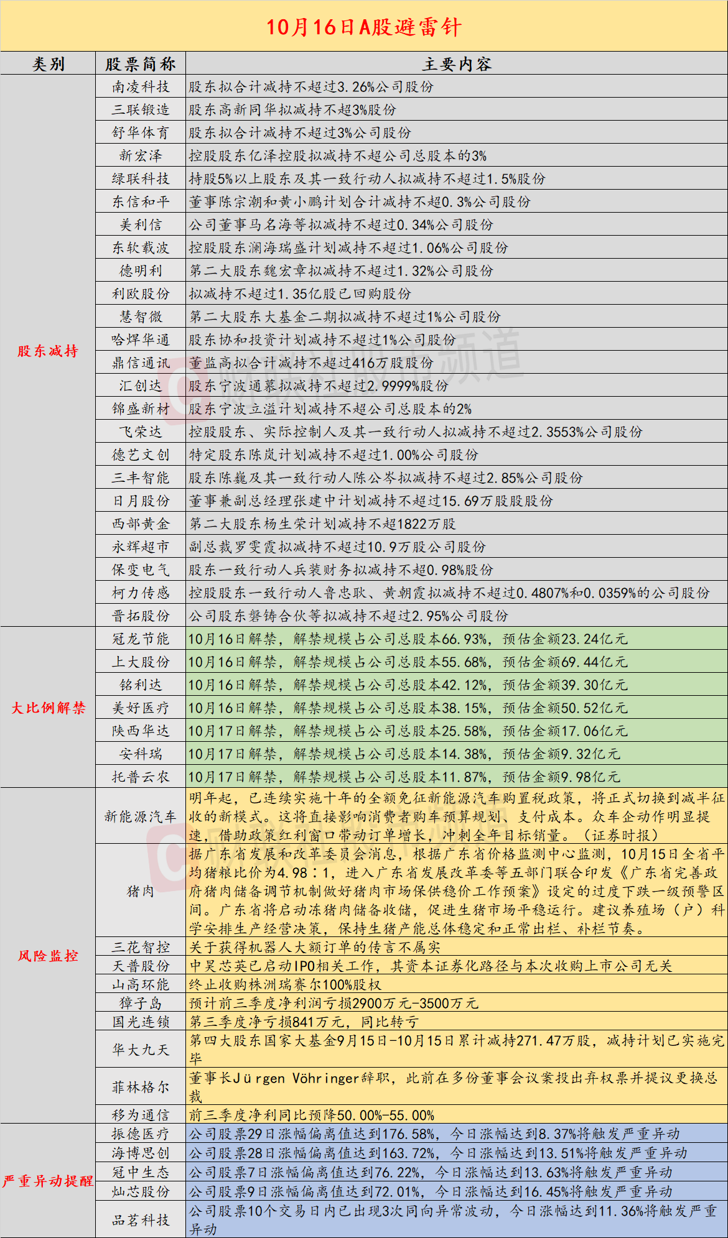
Task: Select stock name 德明利
Action: click(x=141, y=270)
